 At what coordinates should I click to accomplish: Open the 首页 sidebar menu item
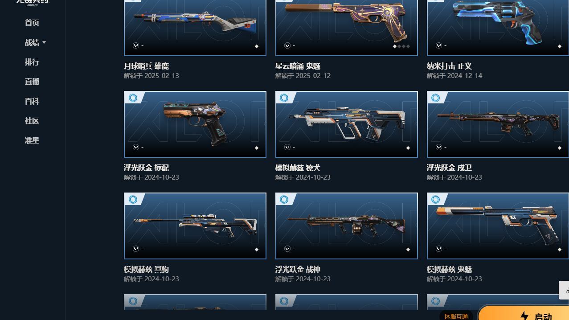click(32, 23)
